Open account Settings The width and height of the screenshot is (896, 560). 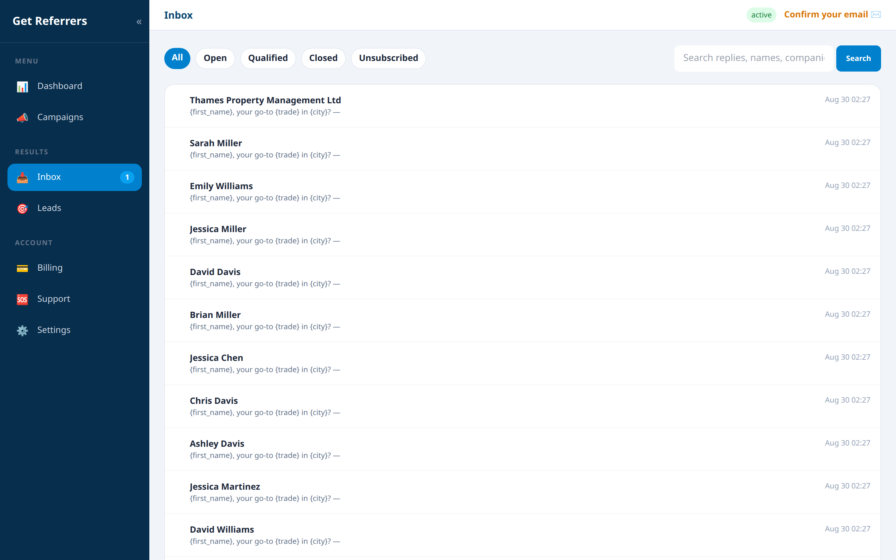click(x=74, y=330)
